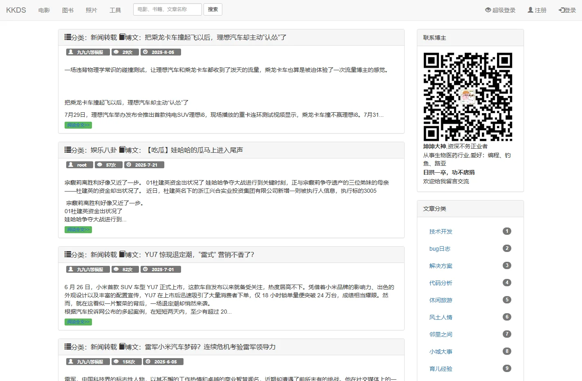Open the 代码分析 category
This screenshot has height=381, width=582.
pos(441,283)
